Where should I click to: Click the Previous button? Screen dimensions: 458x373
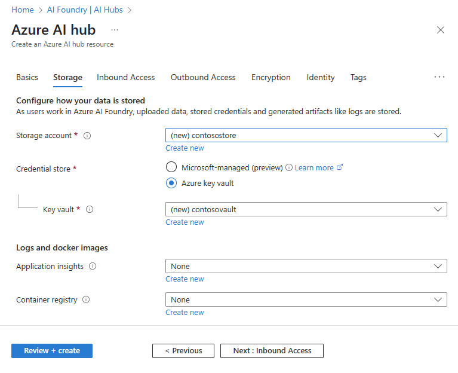coord(183,351)
